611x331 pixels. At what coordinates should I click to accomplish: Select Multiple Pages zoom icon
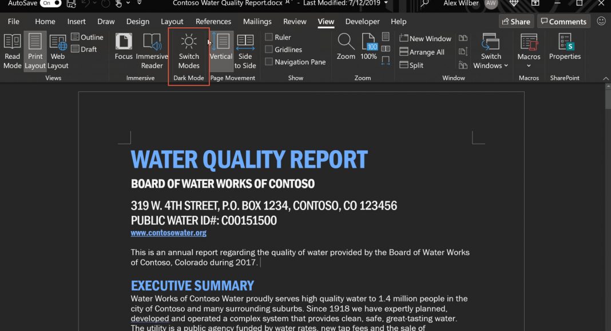pyautogui.click(x=386, y=49)
